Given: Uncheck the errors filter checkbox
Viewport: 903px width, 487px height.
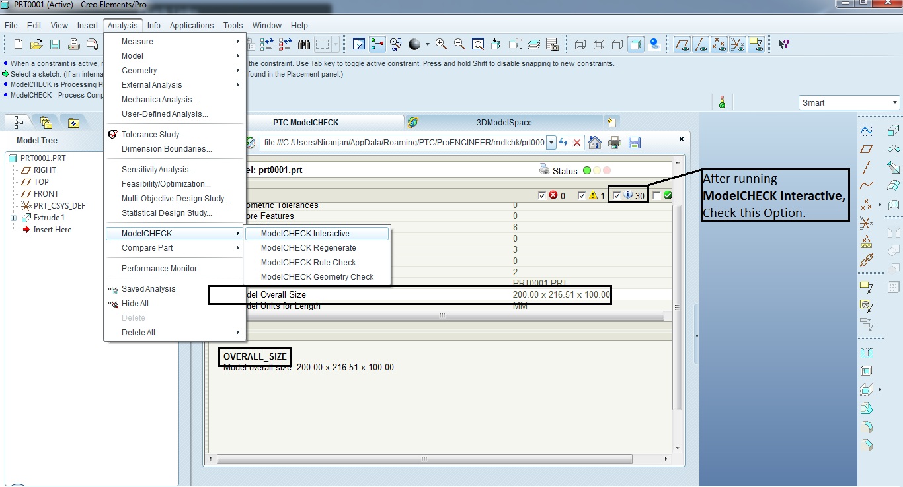Looking at the screenshot, I should pyautogui.click(x=542, y=195).
